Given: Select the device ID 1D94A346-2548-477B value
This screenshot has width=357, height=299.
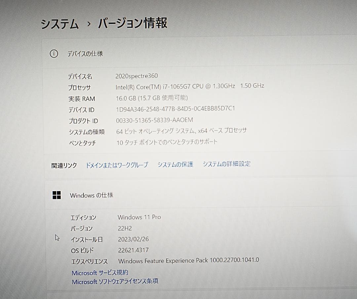Looking at the screenshot, I should click(x=175, y=109).
